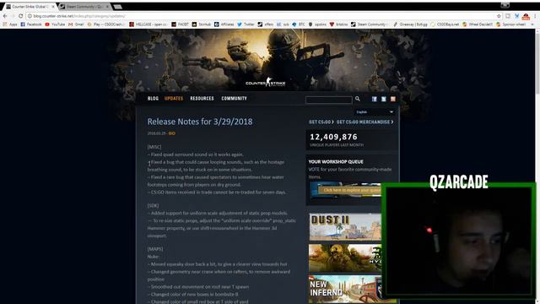This screenshot has width=540, height=304.
Task: Open the Apps bookmark shortcut
Action: (9, 24)
